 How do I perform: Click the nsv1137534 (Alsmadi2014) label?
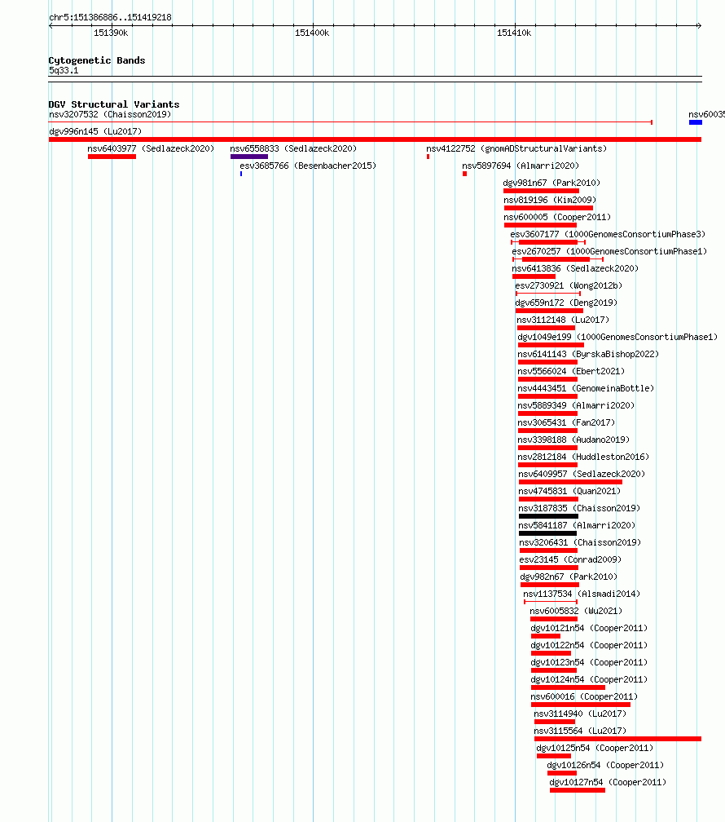point(582,594)
